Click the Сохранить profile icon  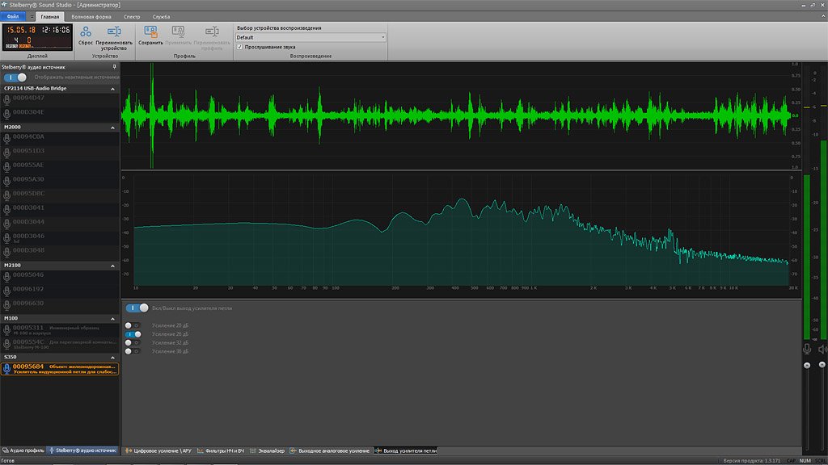coord(150,31)
